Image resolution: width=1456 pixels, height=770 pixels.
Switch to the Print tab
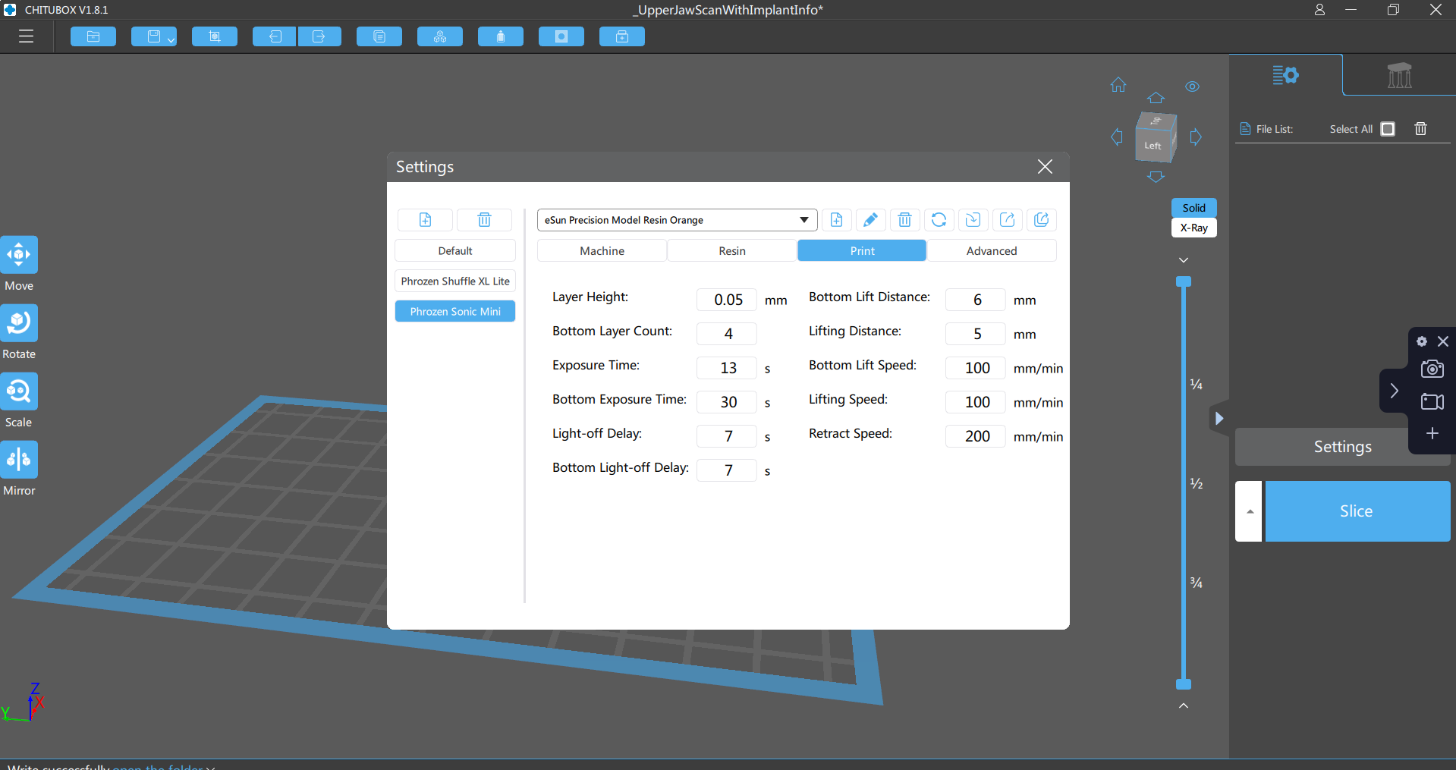tap(862, 251)
